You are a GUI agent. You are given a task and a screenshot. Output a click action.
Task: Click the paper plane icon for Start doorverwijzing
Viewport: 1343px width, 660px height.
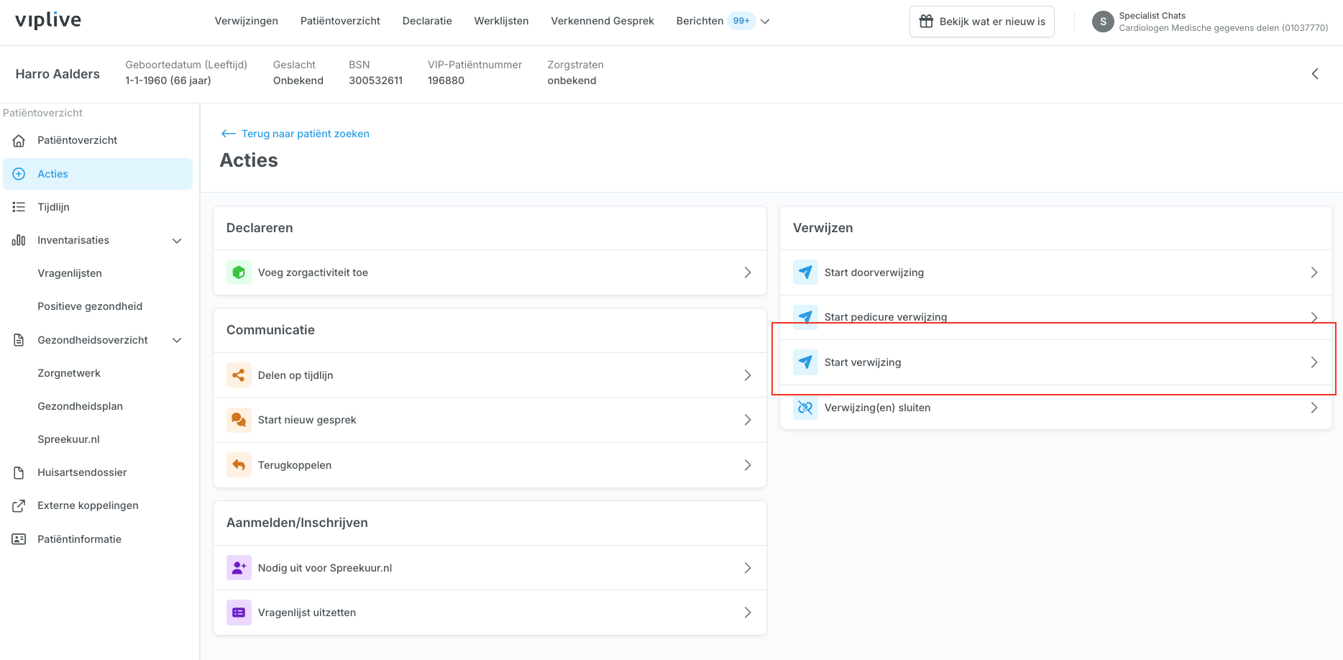click(805, 272)
